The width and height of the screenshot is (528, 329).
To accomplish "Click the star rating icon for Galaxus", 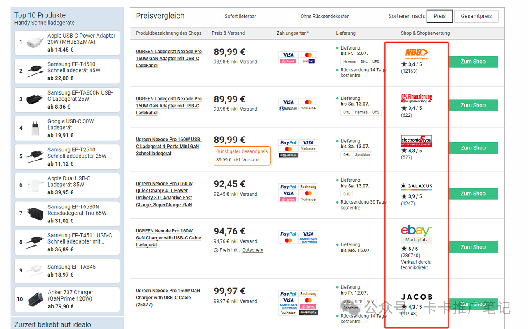I will click(x=404, y=196).
